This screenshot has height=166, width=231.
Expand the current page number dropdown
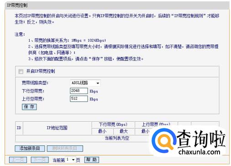pos(70,160)
